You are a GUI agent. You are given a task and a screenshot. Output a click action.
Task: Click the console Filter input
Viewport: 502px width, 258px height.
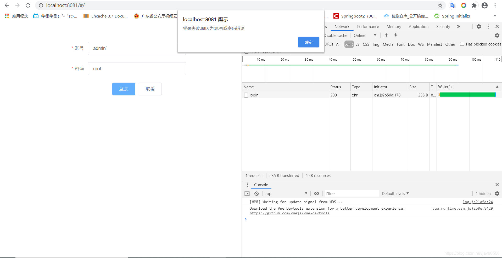point(352,194)
